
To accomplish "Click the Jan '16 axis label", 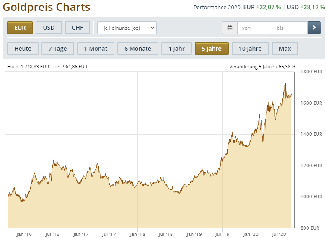I will [x=24, y=234].
